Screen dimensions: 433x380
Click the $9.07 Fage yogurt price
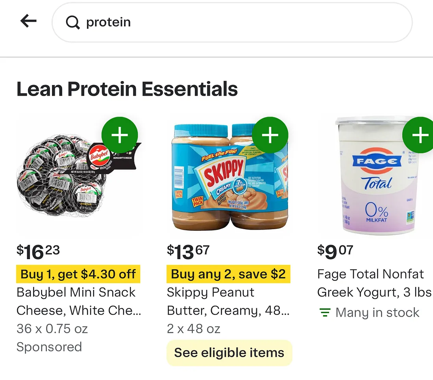[335, 252]
